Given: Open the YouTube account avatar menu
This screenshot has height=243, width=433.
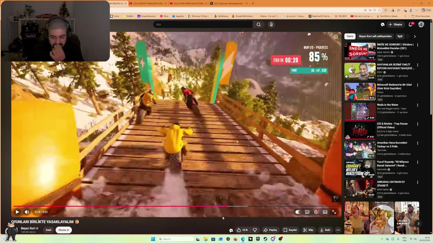Looking at the screenshot, I should pyautogui.click(x=421, y=24).
